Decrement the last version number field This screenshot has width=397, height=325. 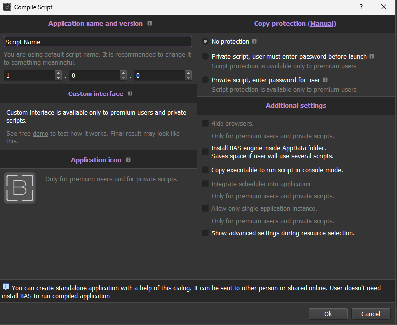click(x=188, y=77)
